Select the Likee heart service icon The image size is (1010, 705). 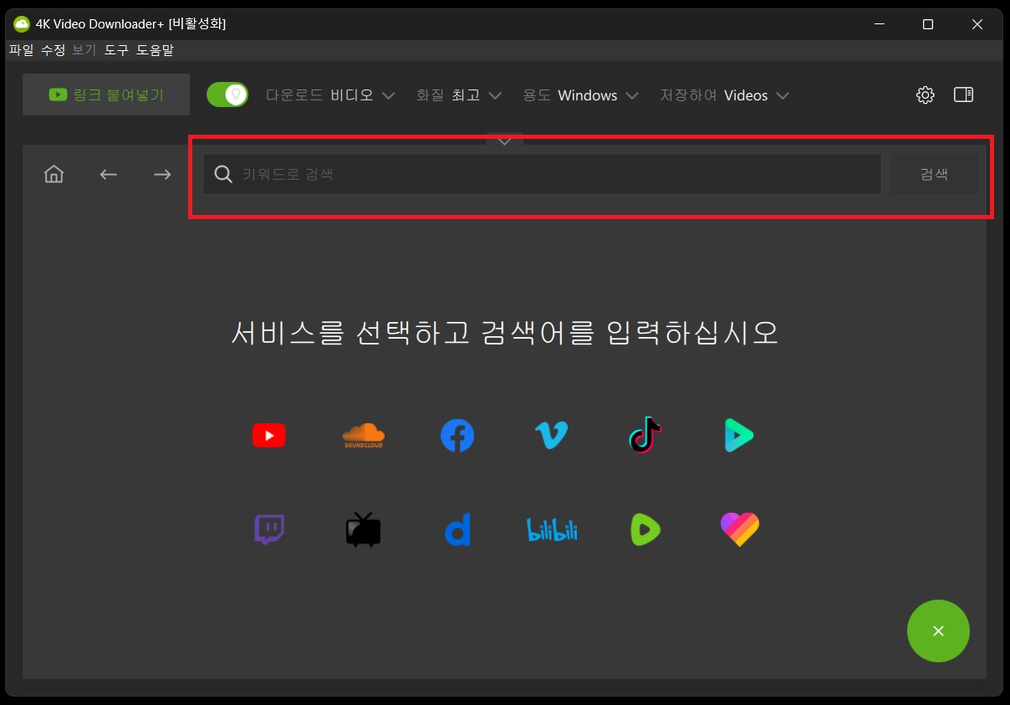[739, 530]
